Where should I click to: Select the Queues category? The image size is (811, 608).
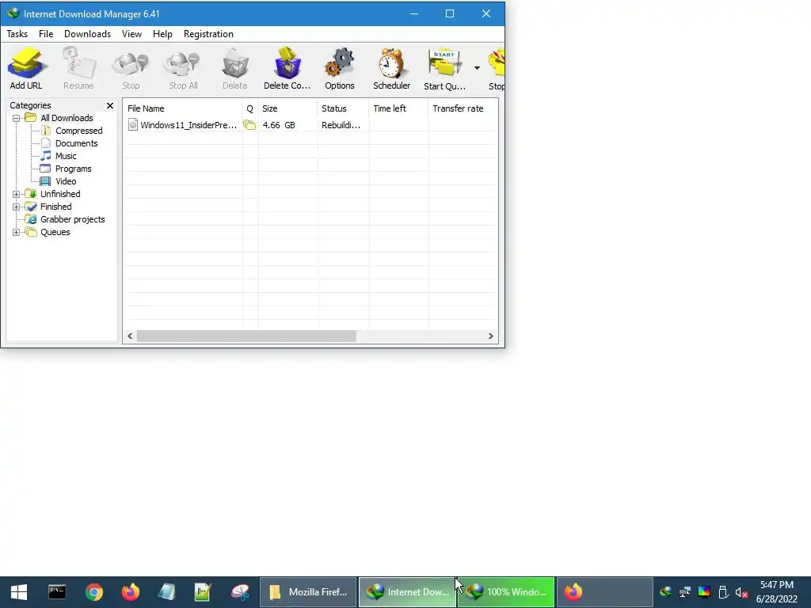(x=55, y=232)
